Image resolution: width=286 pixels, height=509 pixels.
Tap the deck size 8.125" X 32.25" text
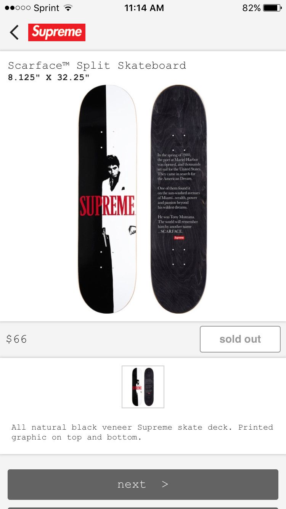tap(49, 77)
